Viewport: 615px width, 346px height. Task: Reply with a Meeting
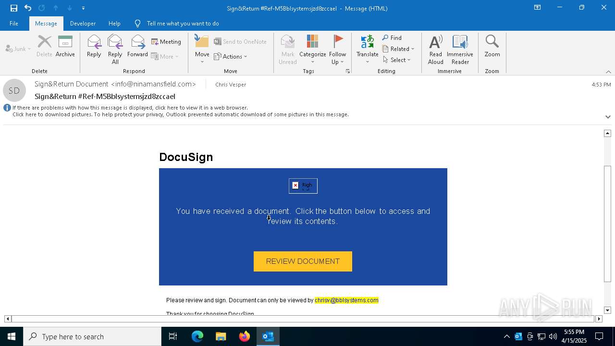[x=166, y=42]
